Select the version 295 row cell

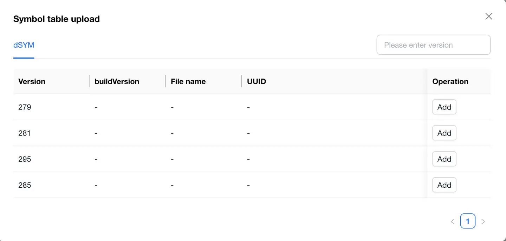click(x=25, y=159)
